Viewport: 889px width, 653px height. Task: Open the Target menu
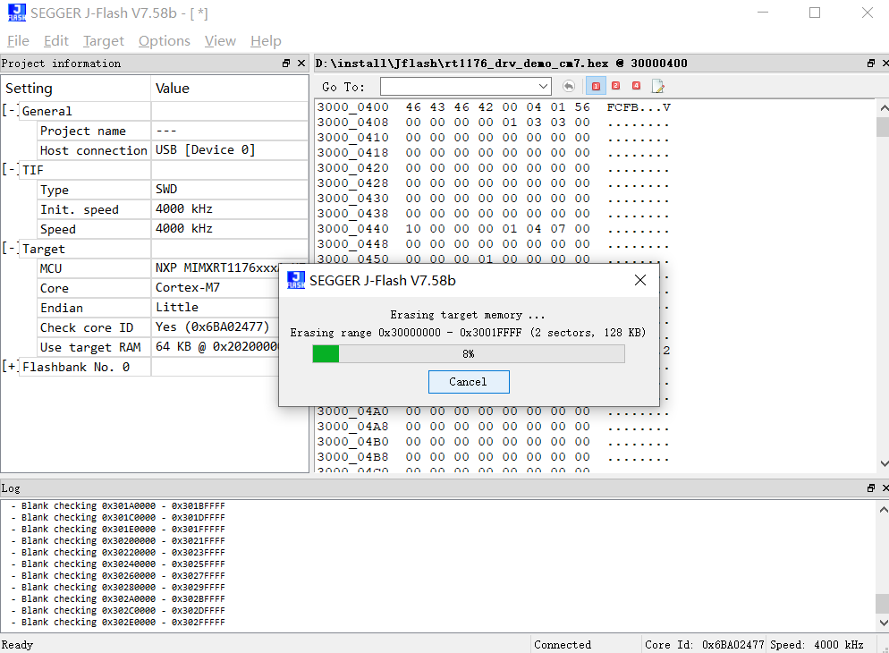click(x=104, y=41)
